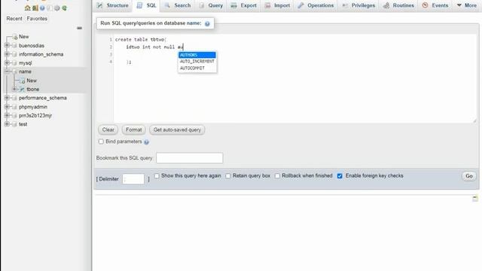Screen dimensions: 482x271
Task: Open the Routines tab
Action: point(398,5)
